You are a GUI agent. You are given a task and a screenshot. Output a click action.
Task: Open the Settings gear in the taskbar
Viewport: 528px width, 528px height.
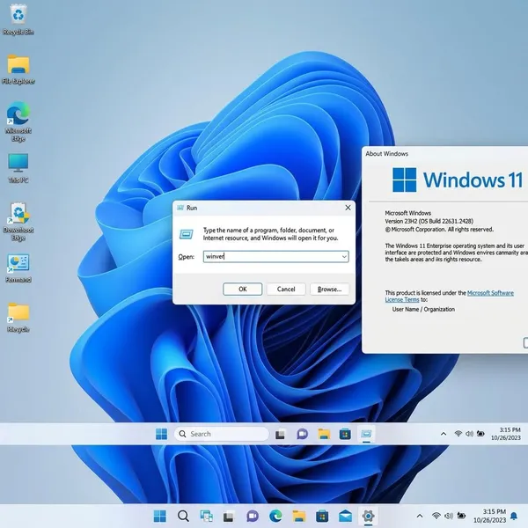368,516
